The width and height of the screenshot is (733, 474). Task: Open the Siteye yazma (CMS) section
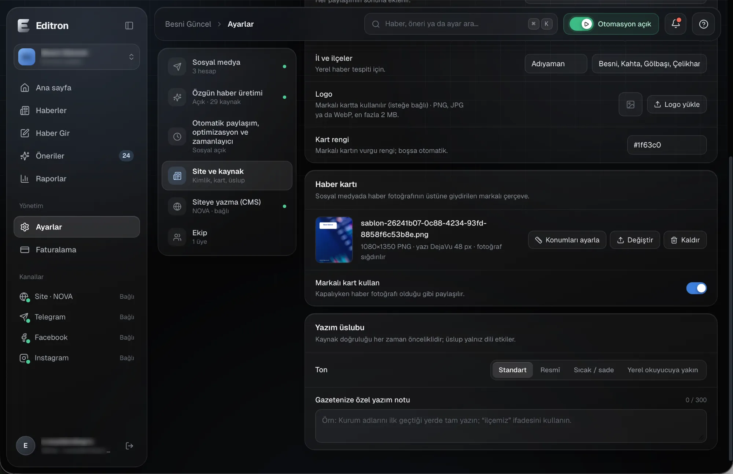[227, 206]
